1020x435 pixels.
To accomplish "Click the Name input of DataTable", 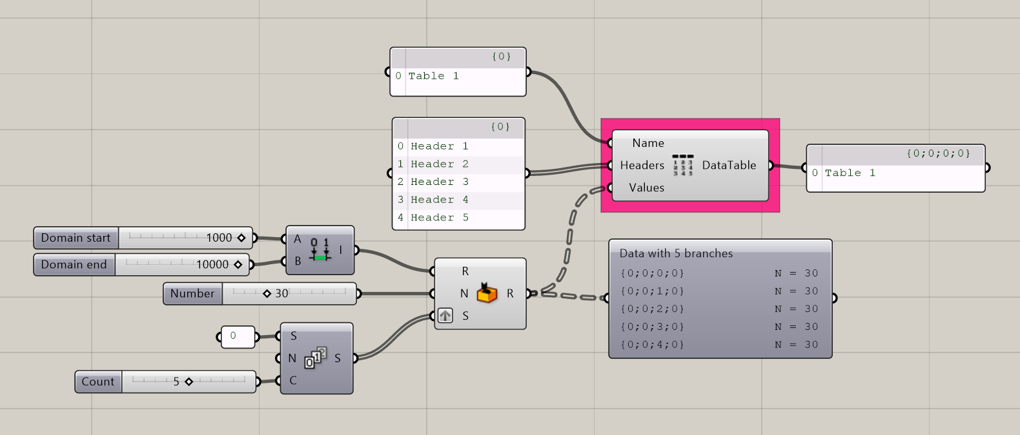I will pos(648,143).
